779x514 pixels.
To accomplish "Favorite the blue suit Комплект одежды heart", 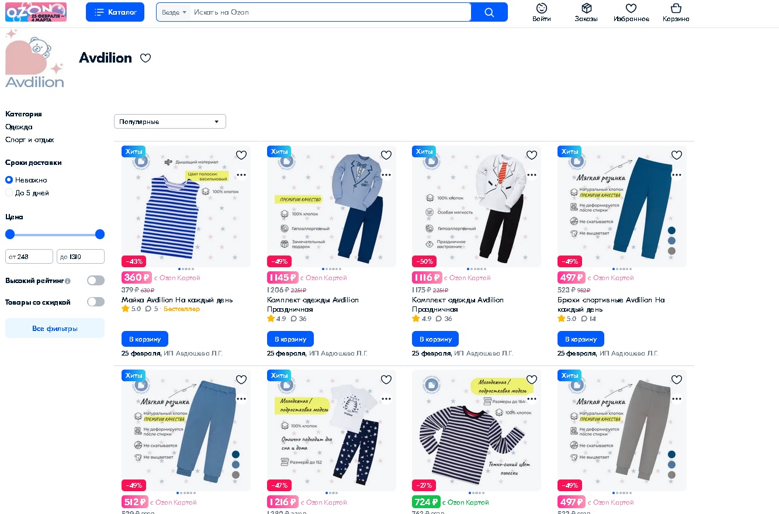I will [x=386, y=155].
